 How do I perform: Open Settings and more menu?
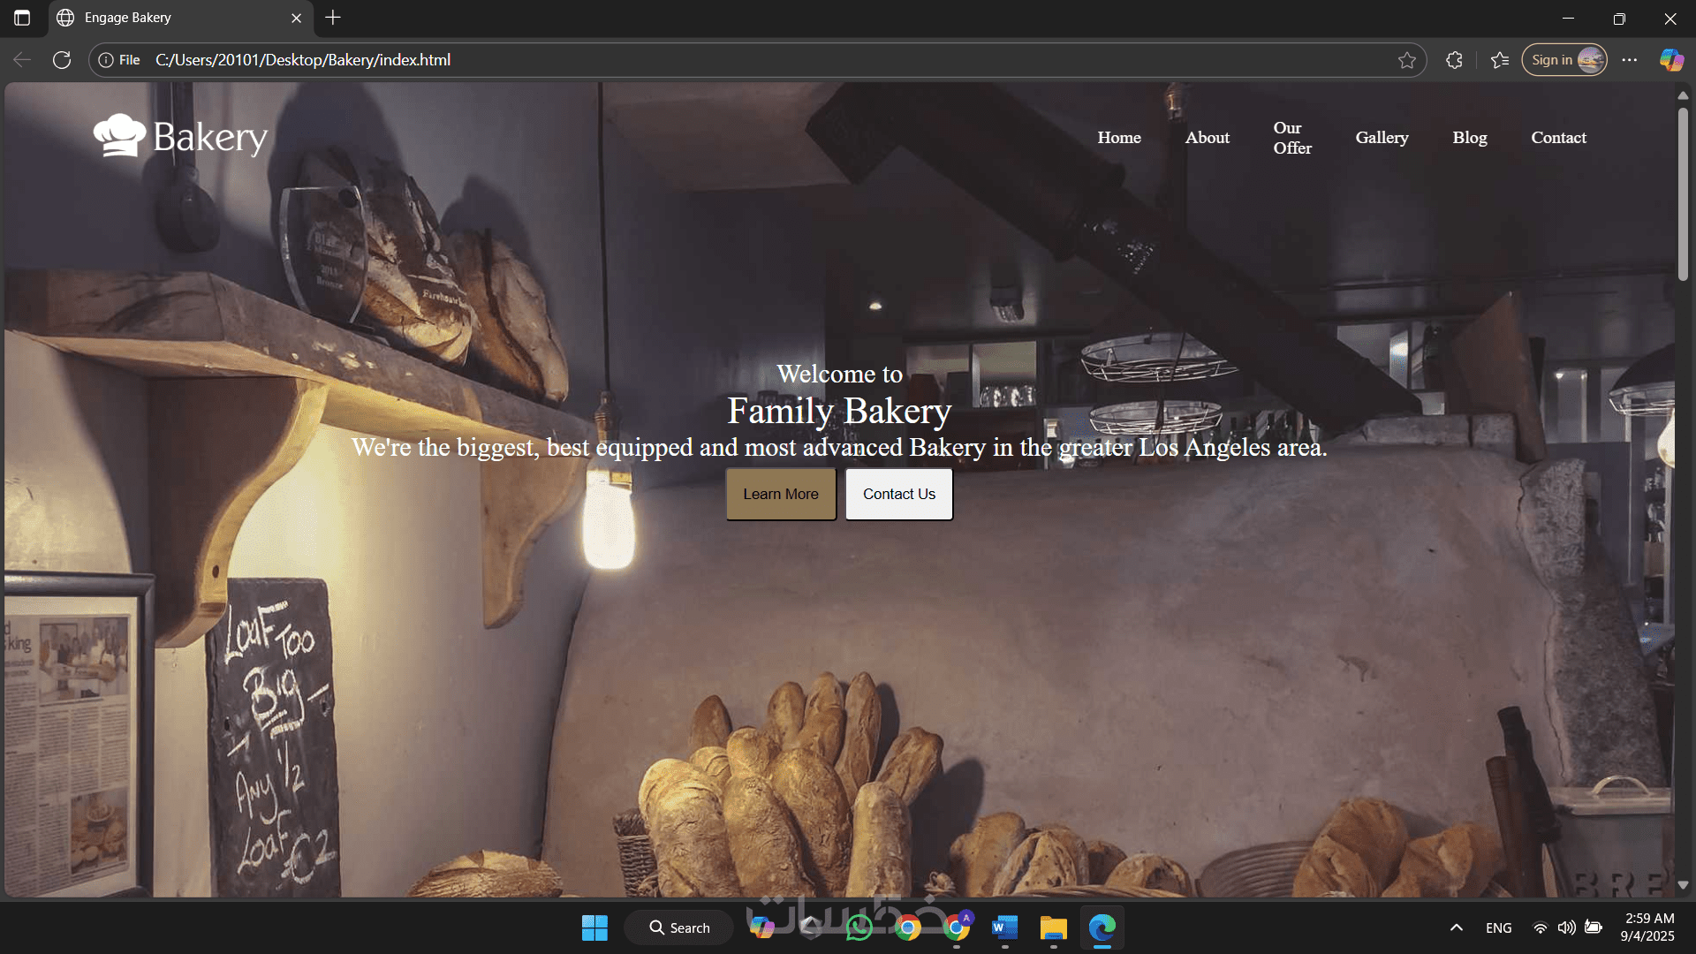(1630, 60)
